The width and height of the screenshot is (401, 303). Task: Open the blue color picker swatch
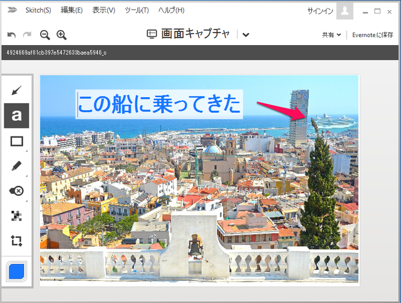click(x=16, y=271)
